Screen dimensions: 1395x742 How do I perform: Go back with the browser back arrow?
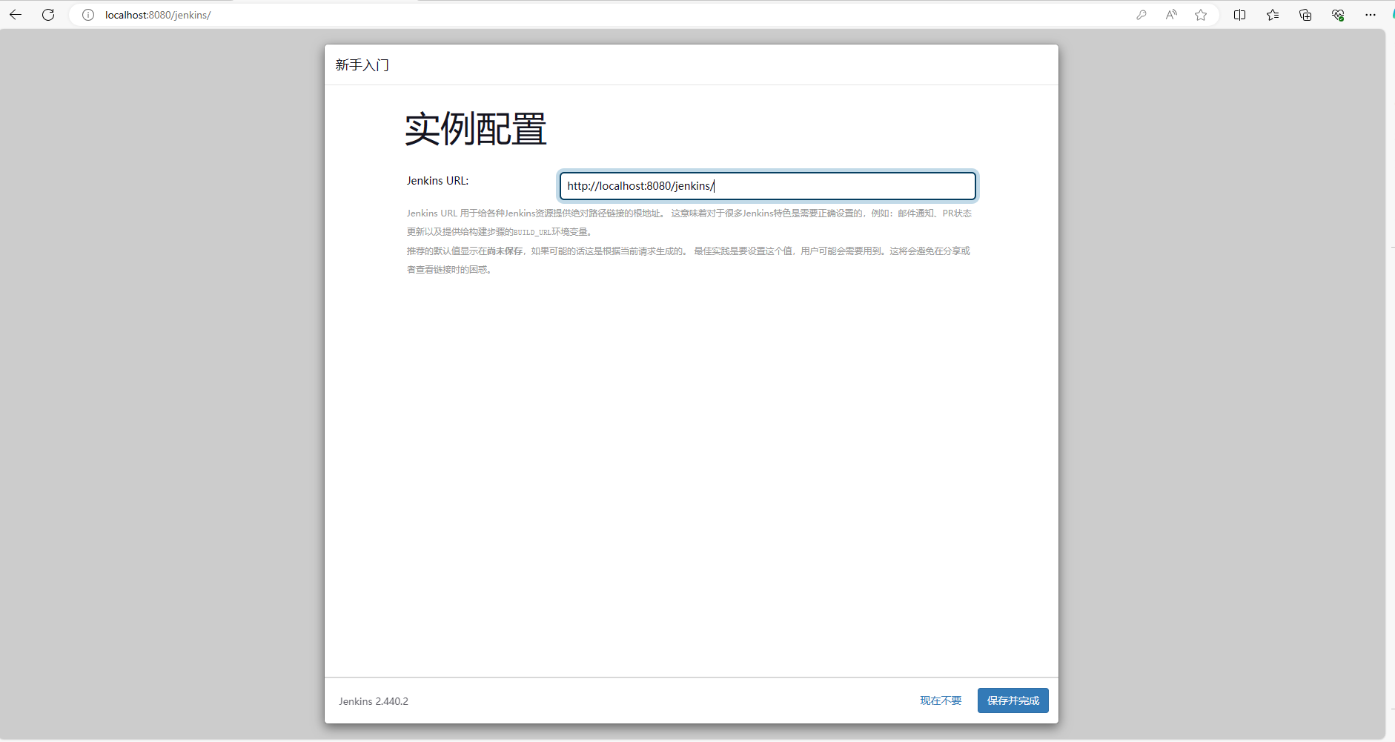16,15
